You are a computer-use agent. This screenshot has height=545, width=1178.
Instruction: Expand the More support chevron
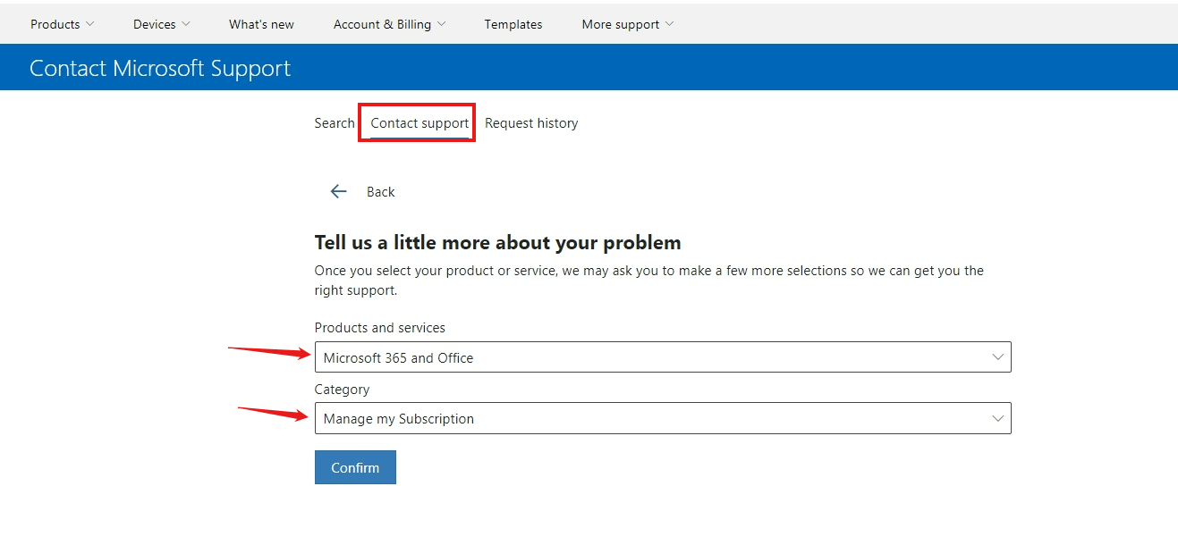click(669, 24)
